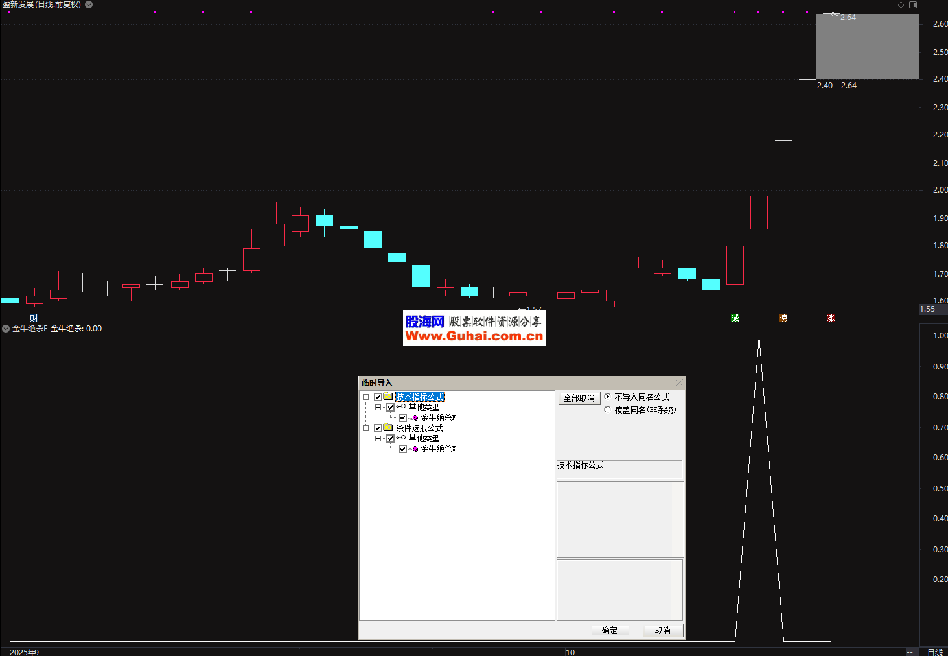
Task: Select the 条件选股公式 tree item
Action: click(419, 428)
